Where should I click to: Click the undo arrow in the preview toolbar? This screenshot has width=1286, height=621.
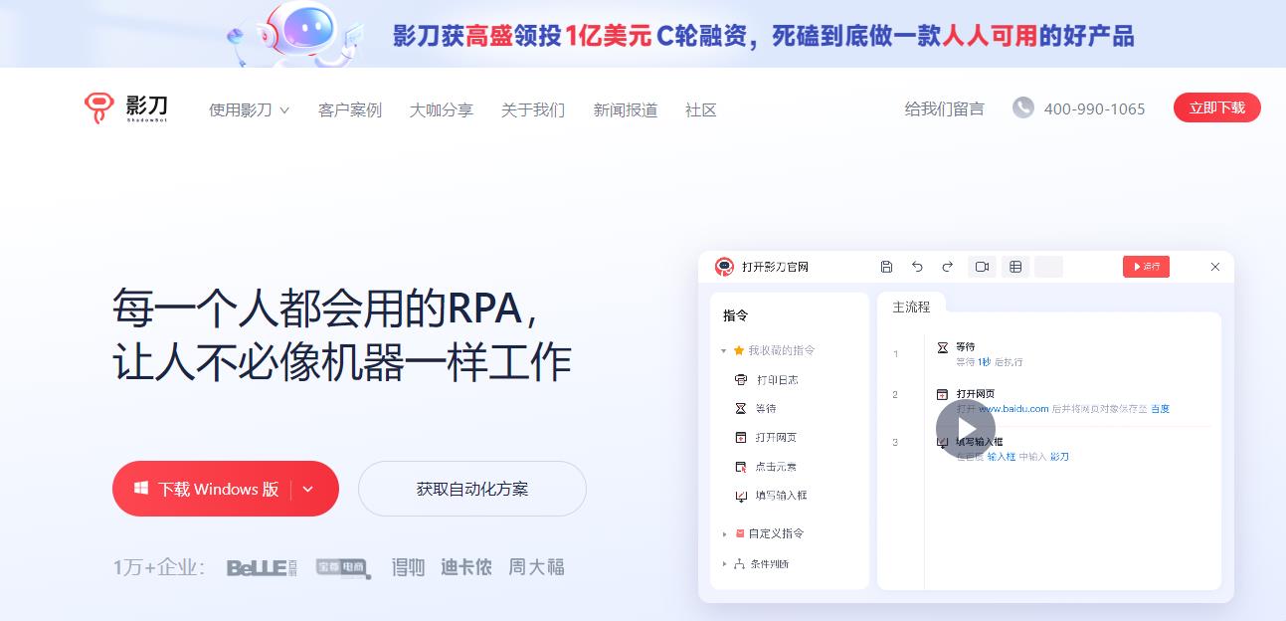pos(917,267)
